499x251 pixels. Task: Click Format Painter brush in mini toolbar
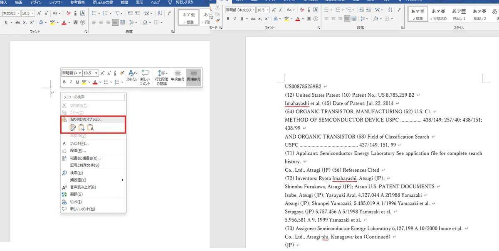click(122, 73)
